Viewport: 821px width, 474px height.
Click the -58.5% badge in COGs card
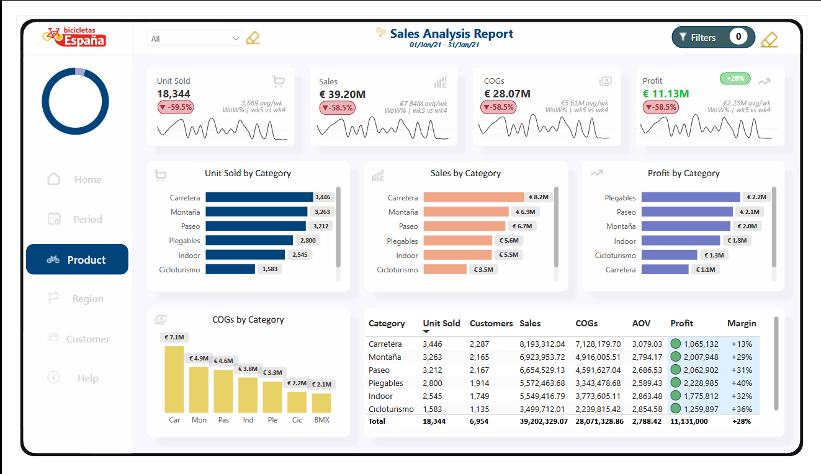(x=498, y=107)
